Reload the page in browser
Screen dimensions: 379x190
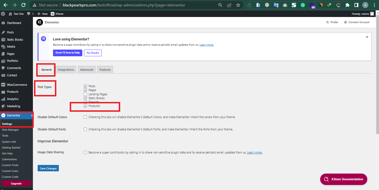click(23, 5)
